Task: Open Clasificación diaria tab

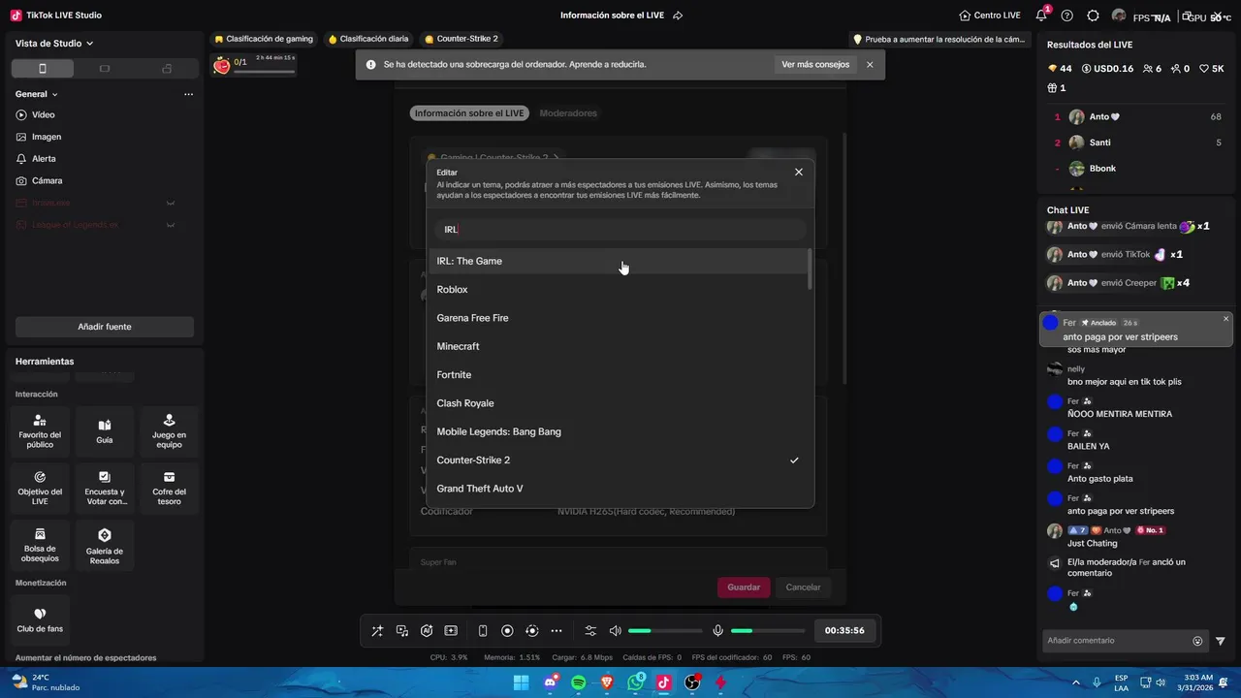Action: (x=367, y=39)
